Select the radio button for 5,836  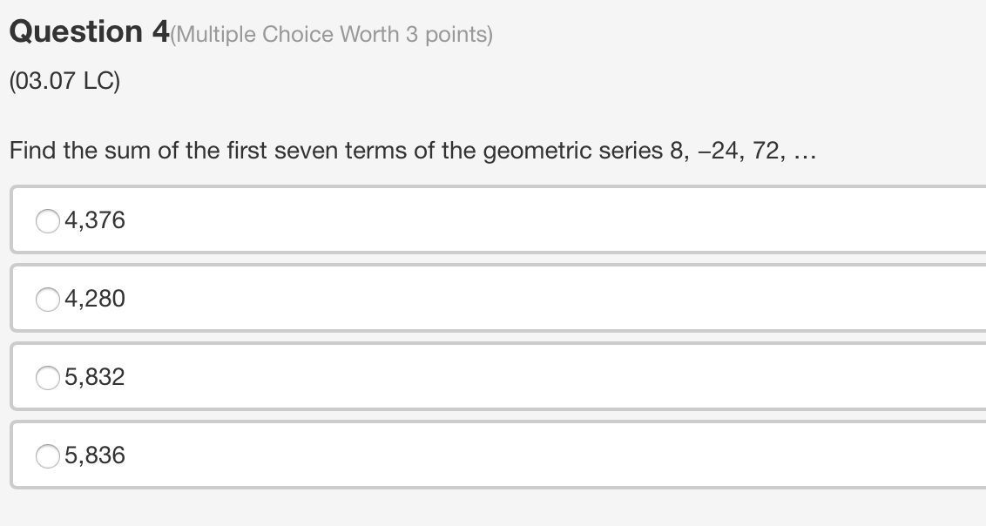pos(47,455)
